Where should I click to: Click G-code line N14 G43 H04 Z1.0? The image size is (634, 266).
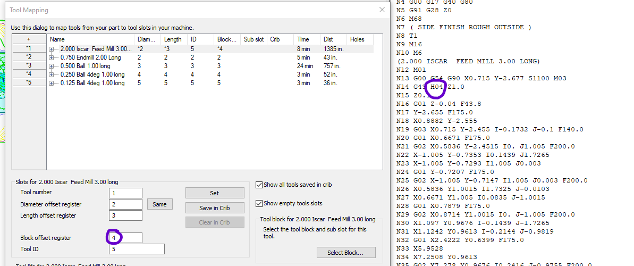[x=430, y=87]
